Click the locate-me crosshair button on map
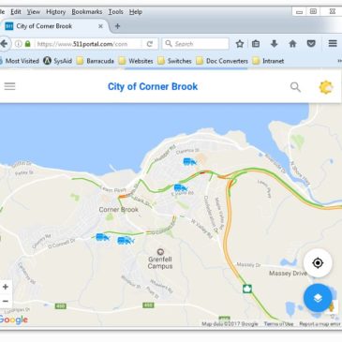This screenshot has height=342, width=342. click(318, 263)
